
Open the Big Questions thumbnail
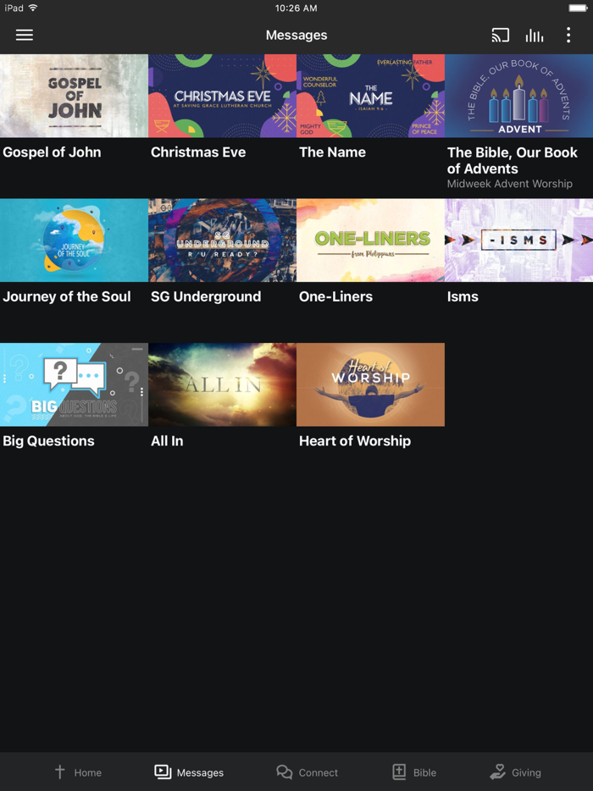click(75, 384)
